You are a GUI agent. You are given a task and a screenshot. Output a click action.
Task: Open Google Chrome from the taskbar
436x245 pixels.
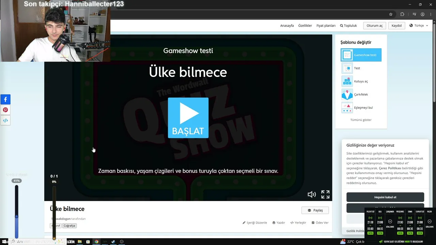[x=96, y=242]
